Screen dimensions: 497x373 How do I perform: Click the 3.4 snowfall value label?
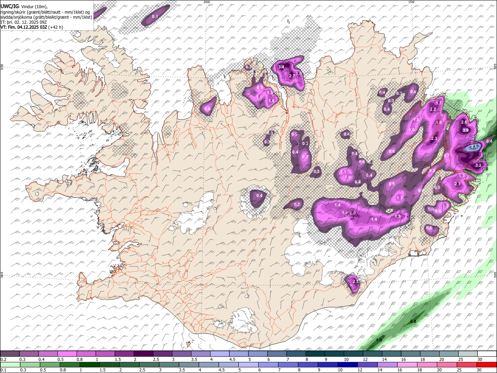pyautogui.click(x=282, y=67)
